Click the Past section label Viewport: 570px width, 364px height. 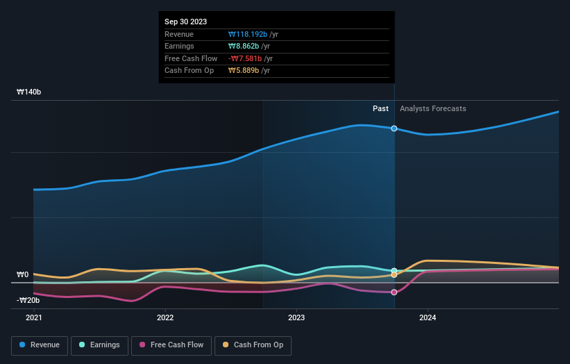coord(380,109)
